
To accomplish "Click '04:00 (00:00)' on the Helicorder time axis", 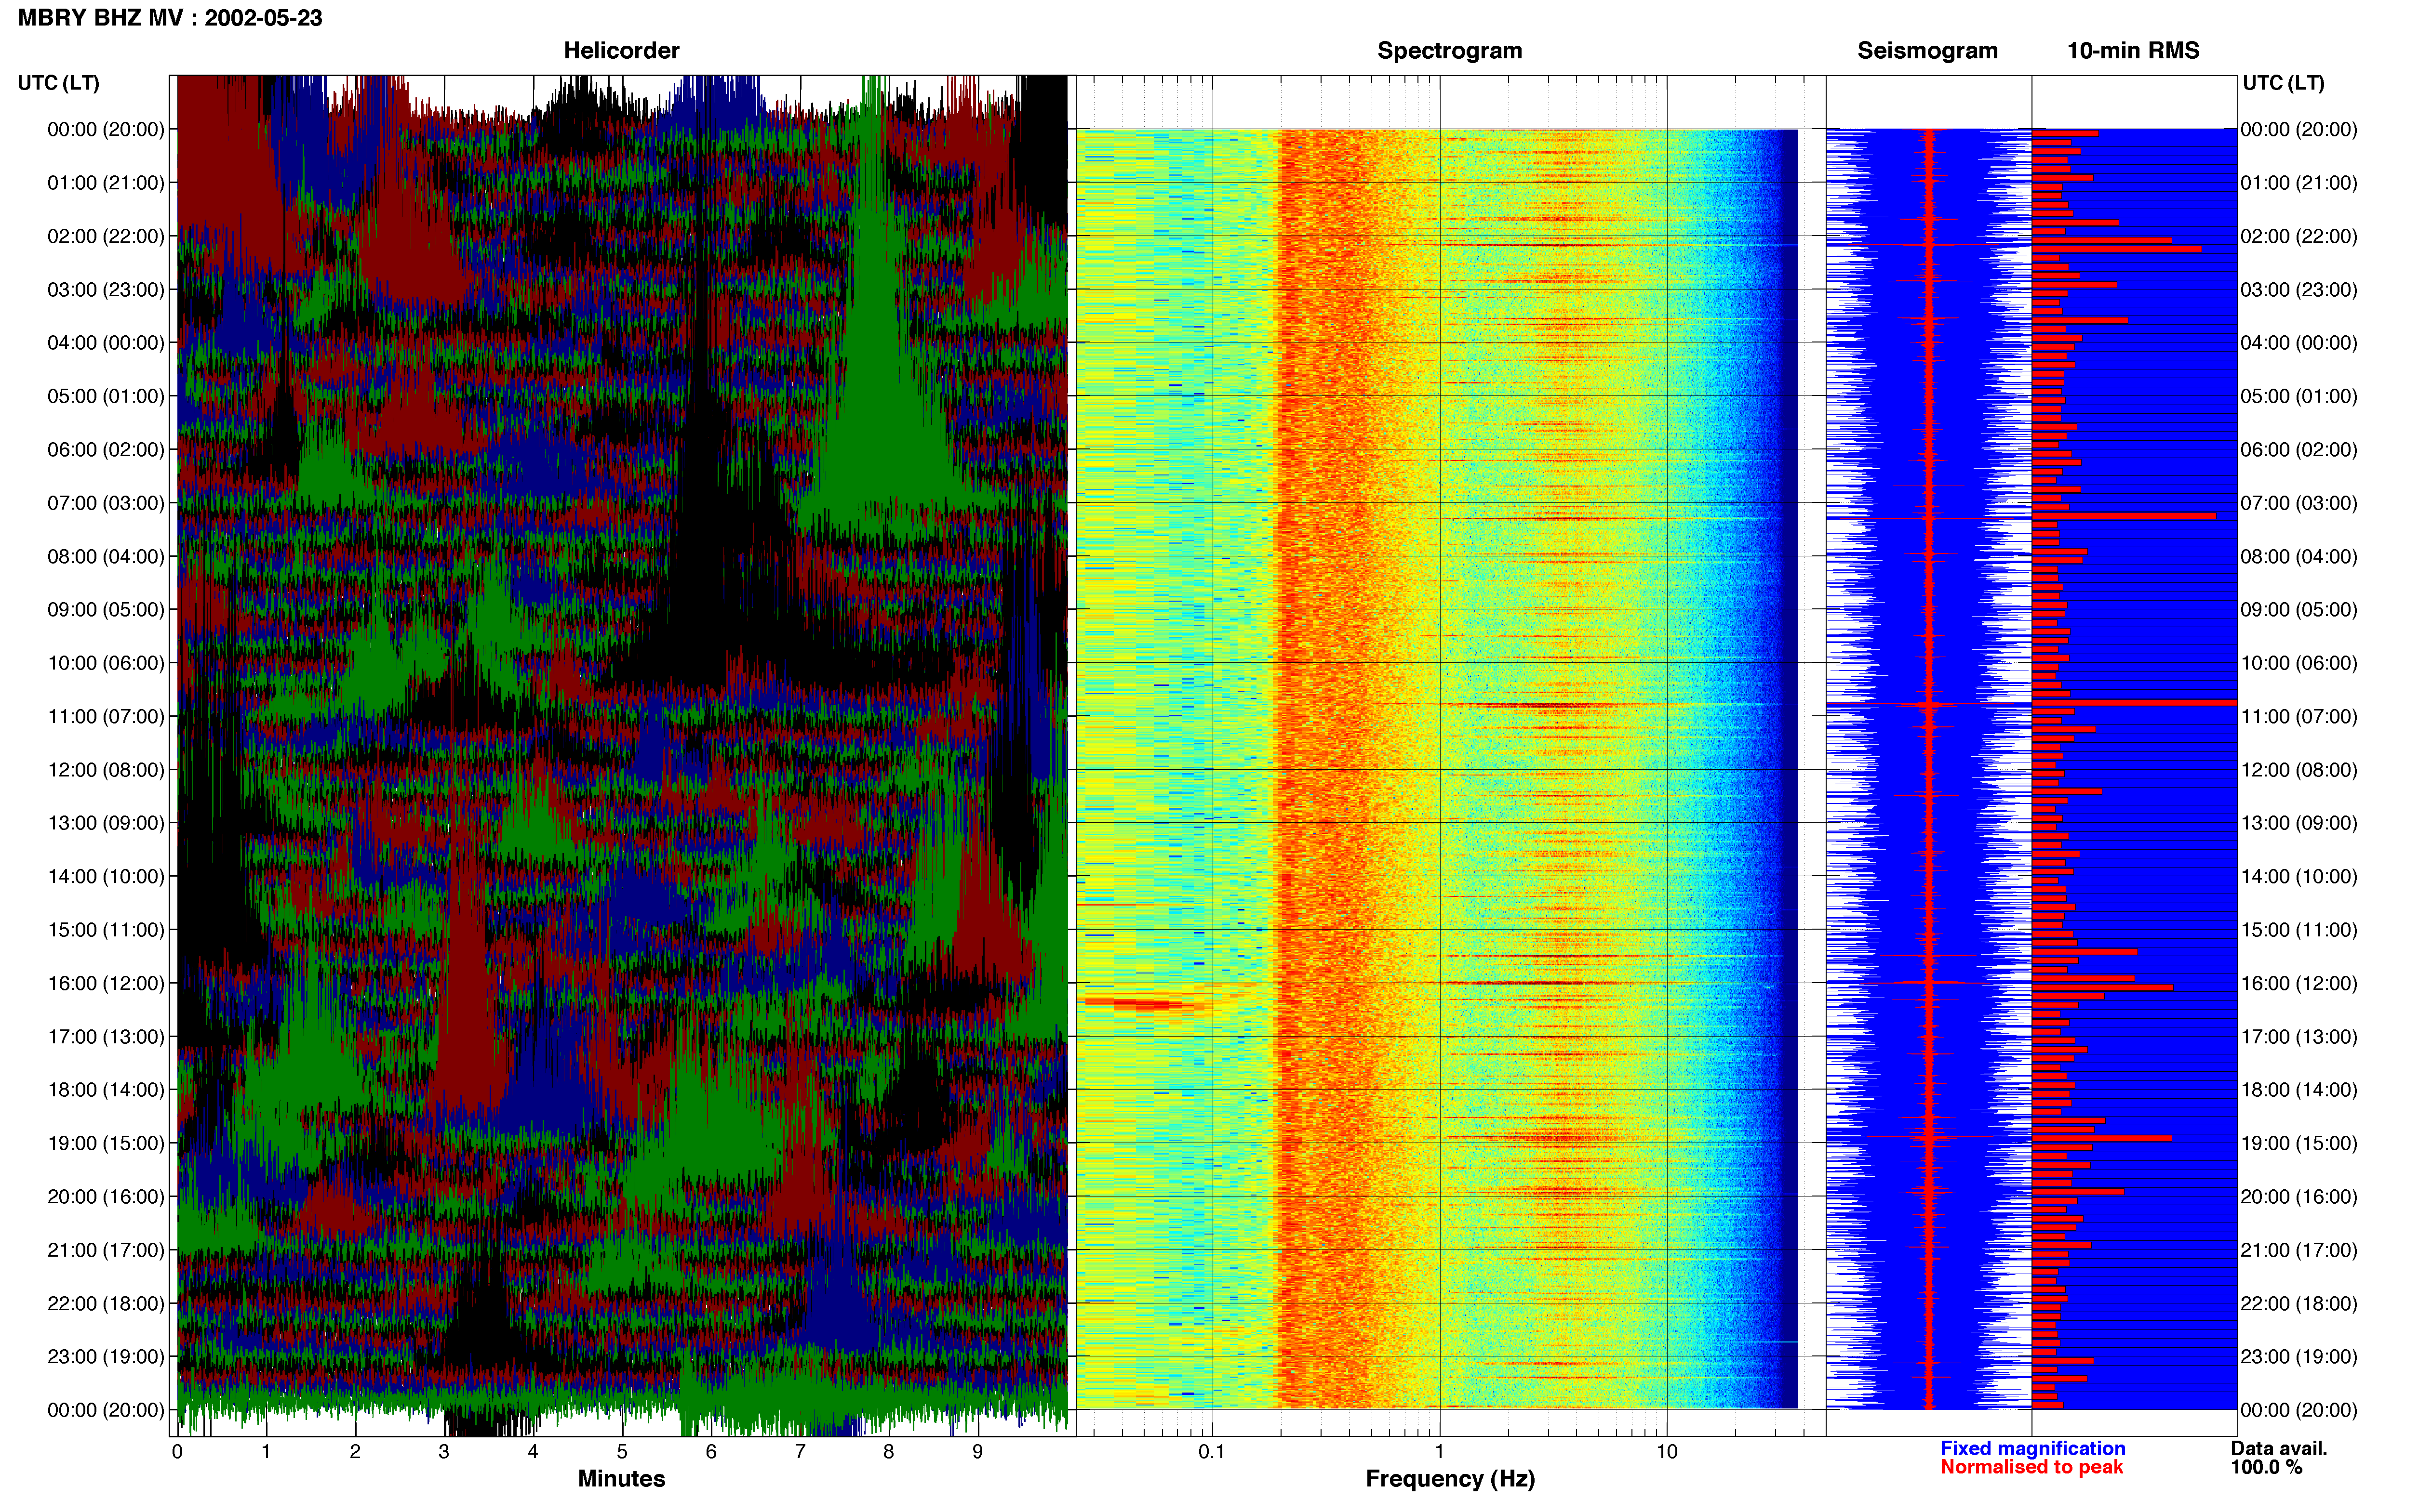I will (x=106, y=343).
